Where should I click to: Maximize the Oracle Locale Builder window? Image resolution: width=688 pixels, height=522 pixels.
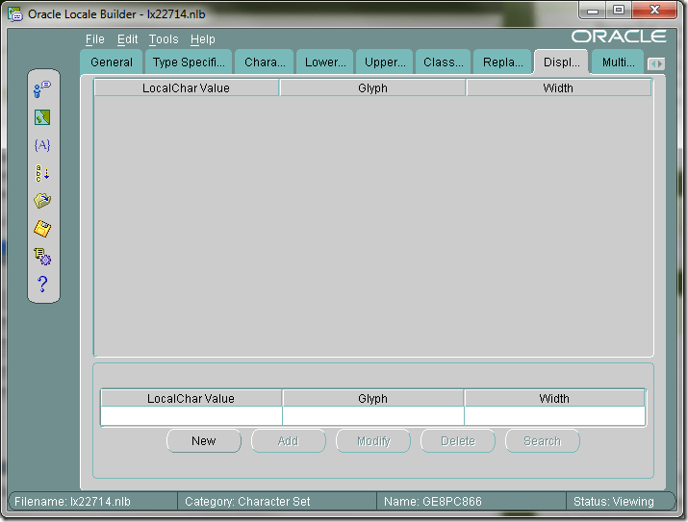pyautogui.click(x=619, y=11)
